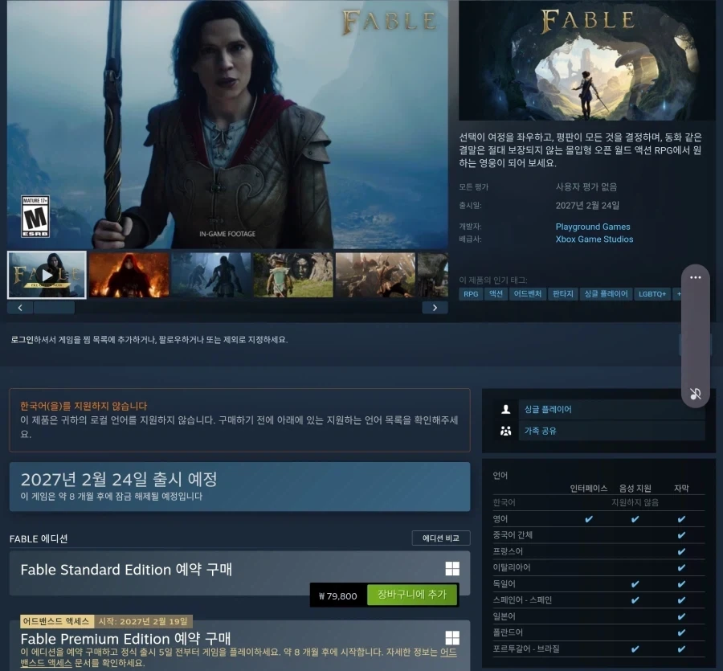Click the left arrow of thumbnail strip
Viewport: 723px width, 671px height.
(20, 308)
